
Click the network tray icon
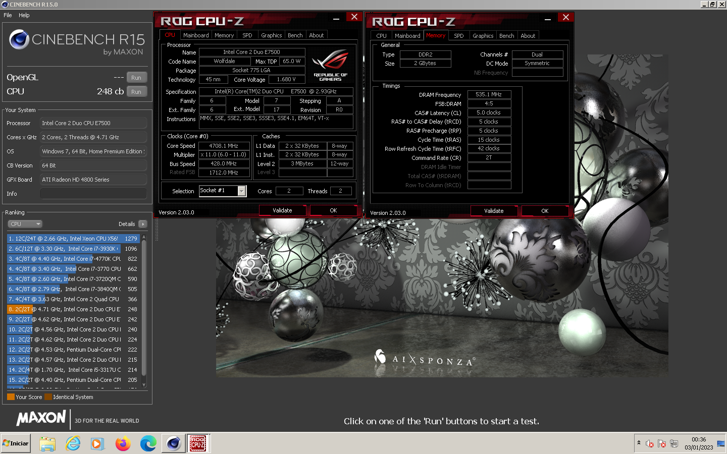(x=674, y=444)
